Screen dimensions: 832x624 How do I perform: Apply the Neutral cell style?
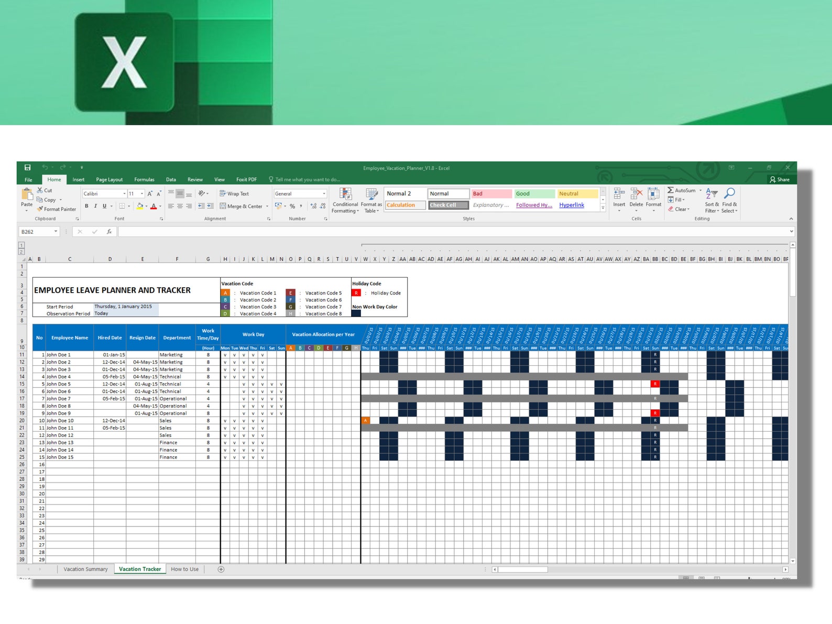tap(577, 193)
